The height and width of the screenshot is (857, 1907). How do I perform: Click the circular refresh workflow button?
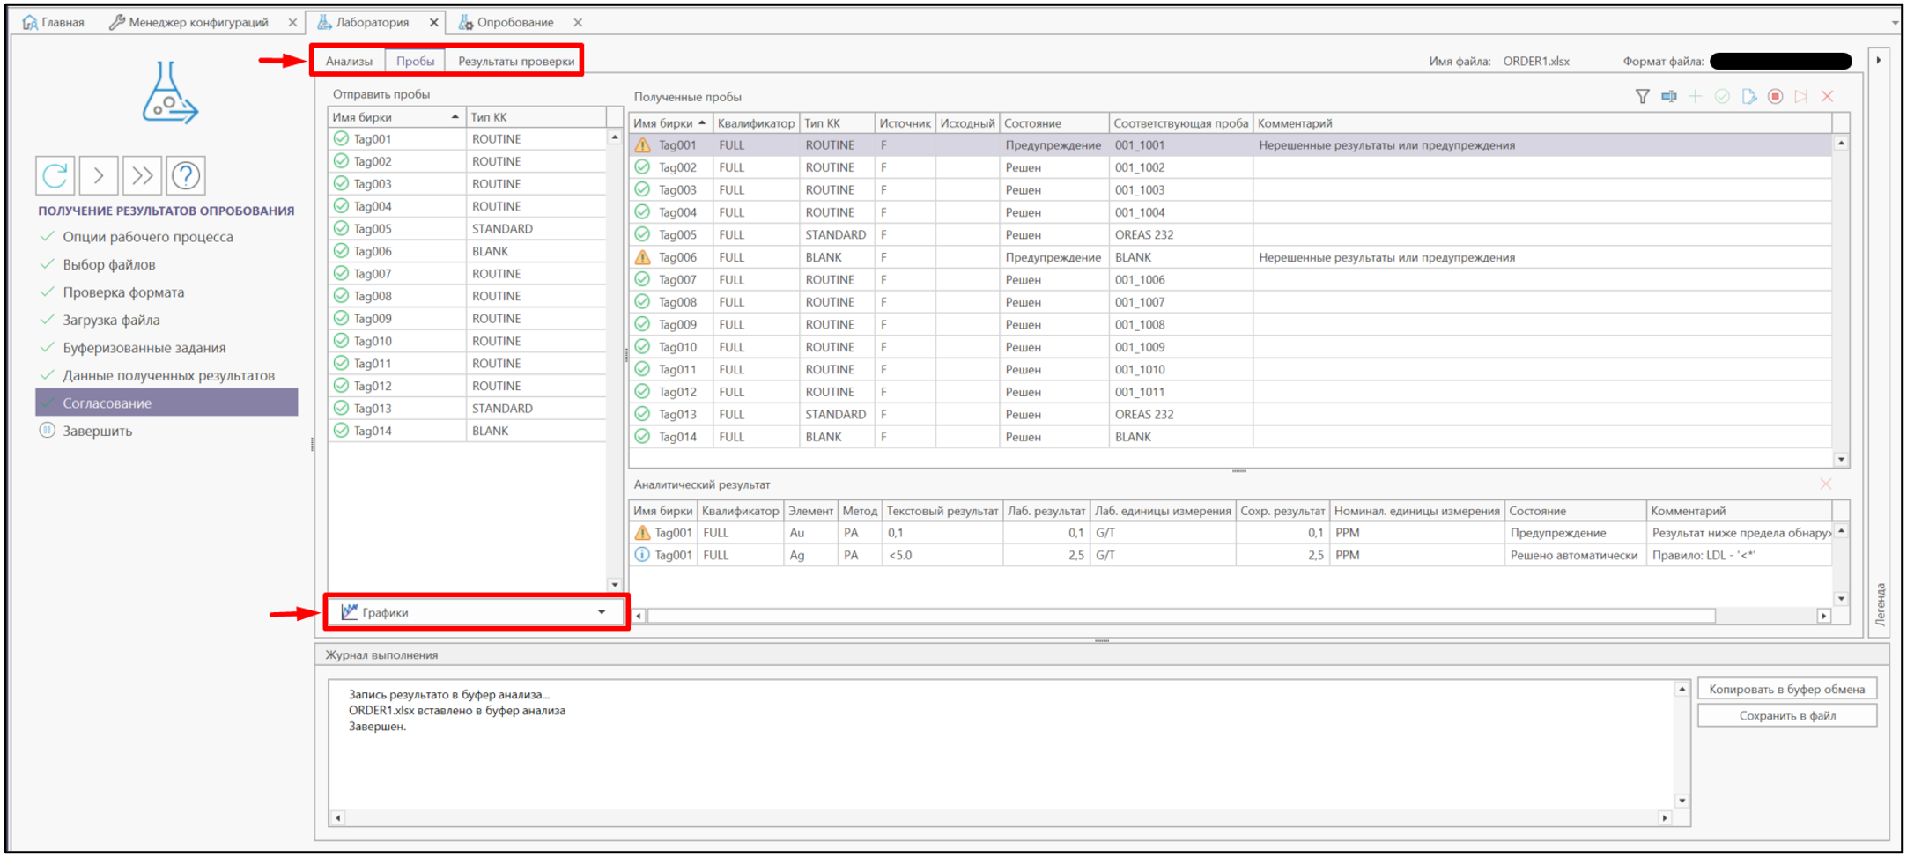[55, 176]
